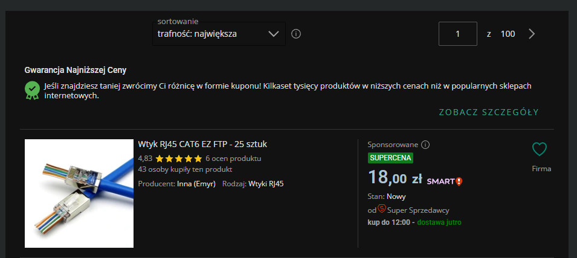Screen dimensions: 577x258
Task: Select producer Inna (Emyr) link
Action: click(196, 184)
